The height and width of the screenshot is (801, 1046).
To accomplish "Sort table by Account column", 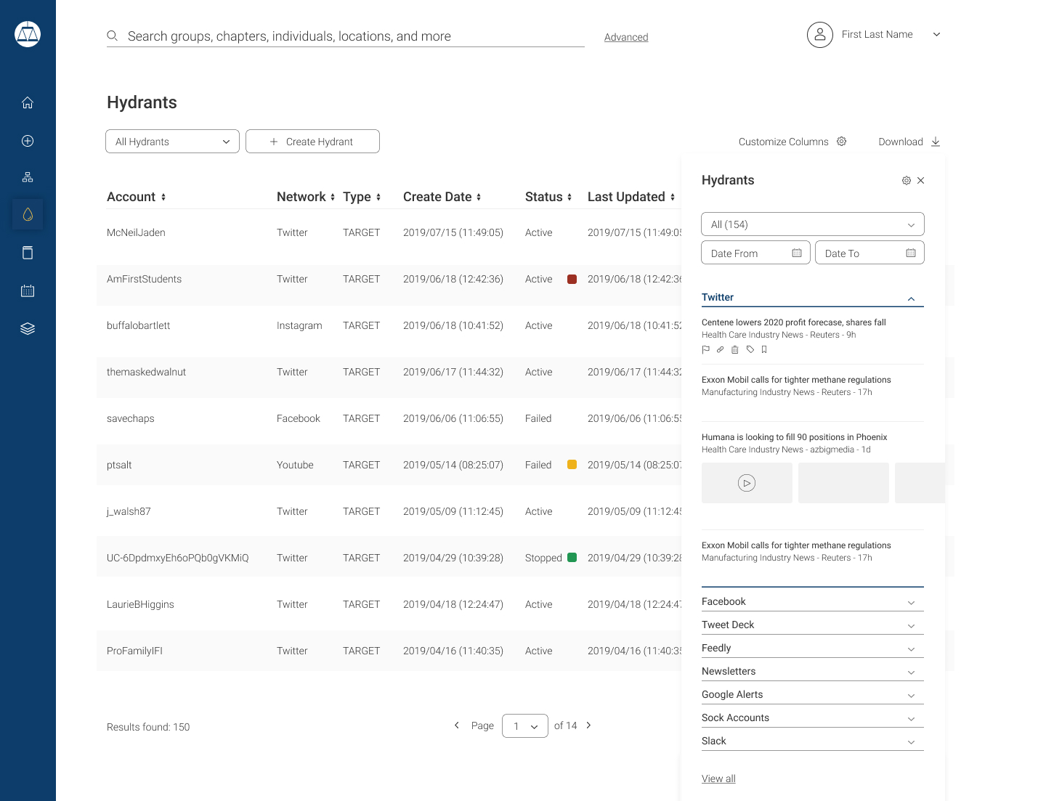I will [x=163, y=198].
